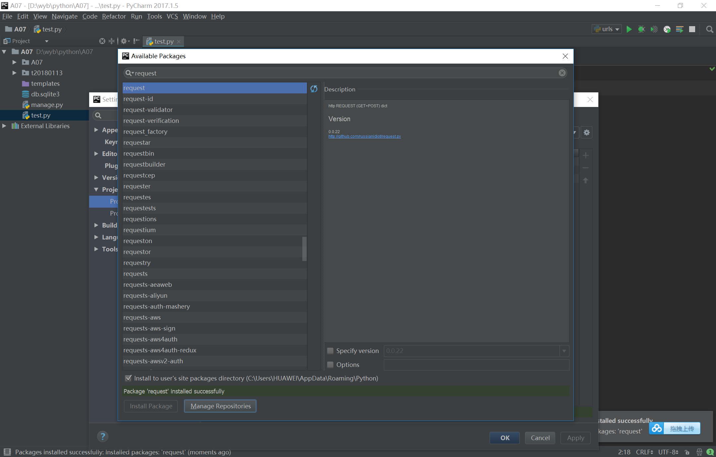Open the Navigate menu

point(64,16)
